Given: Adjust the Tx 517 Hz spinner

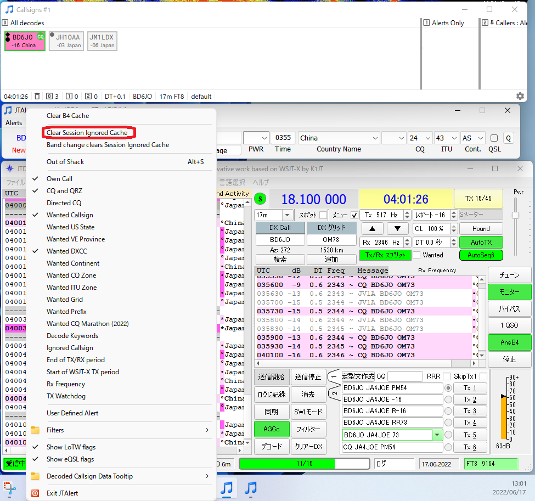Looking at the screenshot, I should [x=407, y=215].
